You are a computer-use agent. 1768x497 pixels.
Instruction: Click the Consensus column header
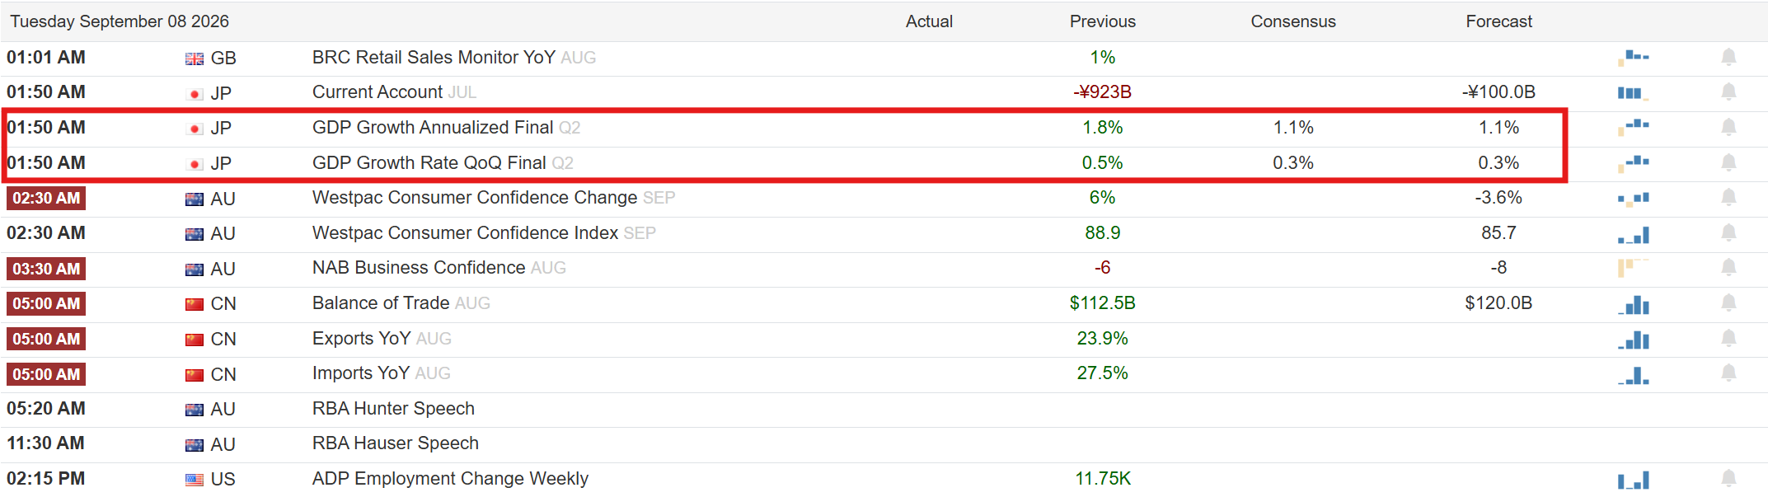tap(1292, 21)
